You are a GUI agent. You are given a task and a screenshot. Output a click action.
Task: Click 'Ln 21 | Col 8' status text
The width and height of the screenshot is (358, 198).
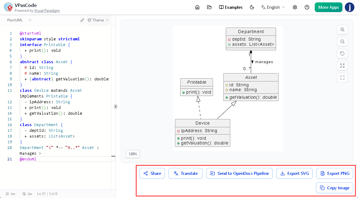point(47,194)
